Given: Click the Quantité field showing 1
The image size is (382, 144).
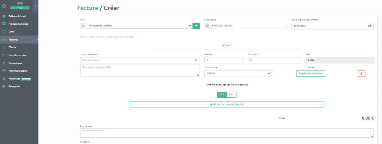Looking at the screenshot, I should coord(224,60).
